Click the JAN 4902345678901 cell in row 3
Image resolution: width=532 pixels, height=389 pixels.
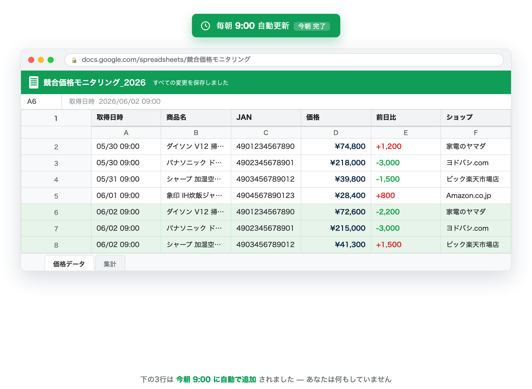266,163
